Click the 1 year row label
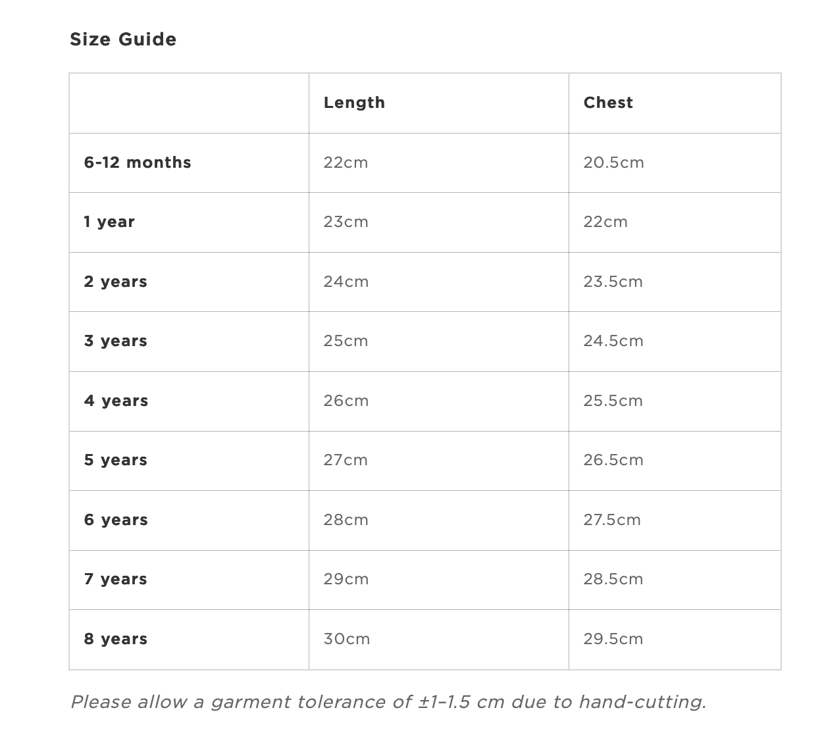This screenshot has width=820, height=733. (x=109, y=222)
